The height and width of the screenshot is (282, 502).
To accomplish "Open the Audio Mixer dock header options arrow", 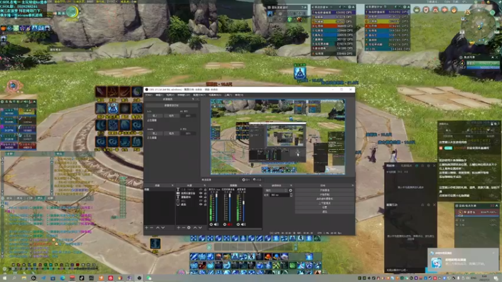I will 260,185.
